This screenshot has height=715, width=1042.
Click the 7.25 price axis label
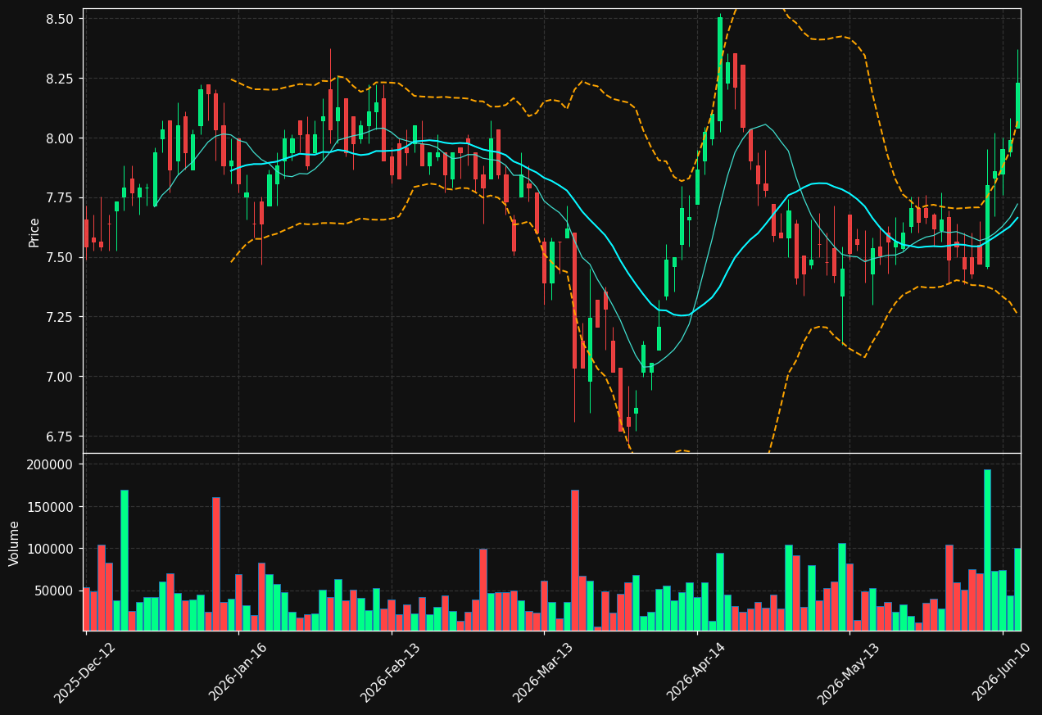pyautogui.click(x=60, y=317)
